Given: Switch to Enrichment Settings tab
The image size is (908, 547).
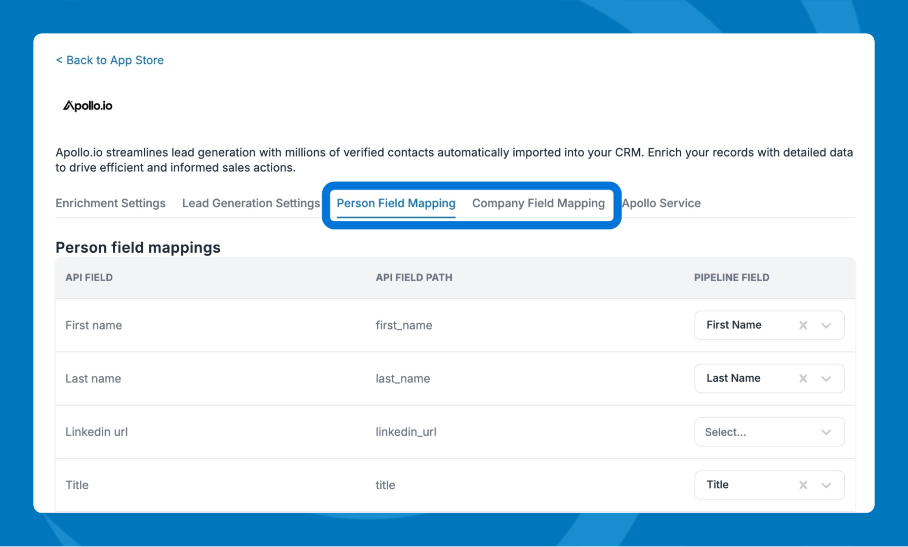Looking at the screenshot, I should 110,203.
